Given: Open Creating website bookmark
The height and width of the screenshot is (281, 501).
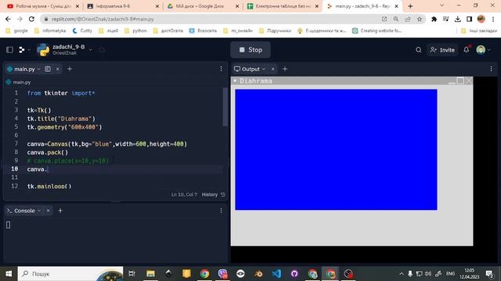Looking at the screenshot, I should [x=377, y=30].
